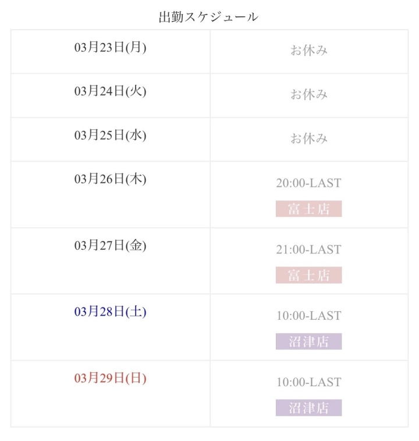
Task: Click the 21:00-LAST time on Friday
Action: [308, 249]
